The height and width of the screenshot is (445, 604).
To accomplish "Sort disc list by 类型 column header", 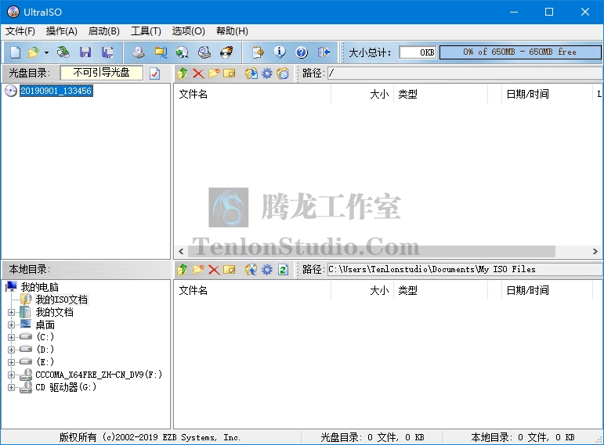I will coord(441,94).
